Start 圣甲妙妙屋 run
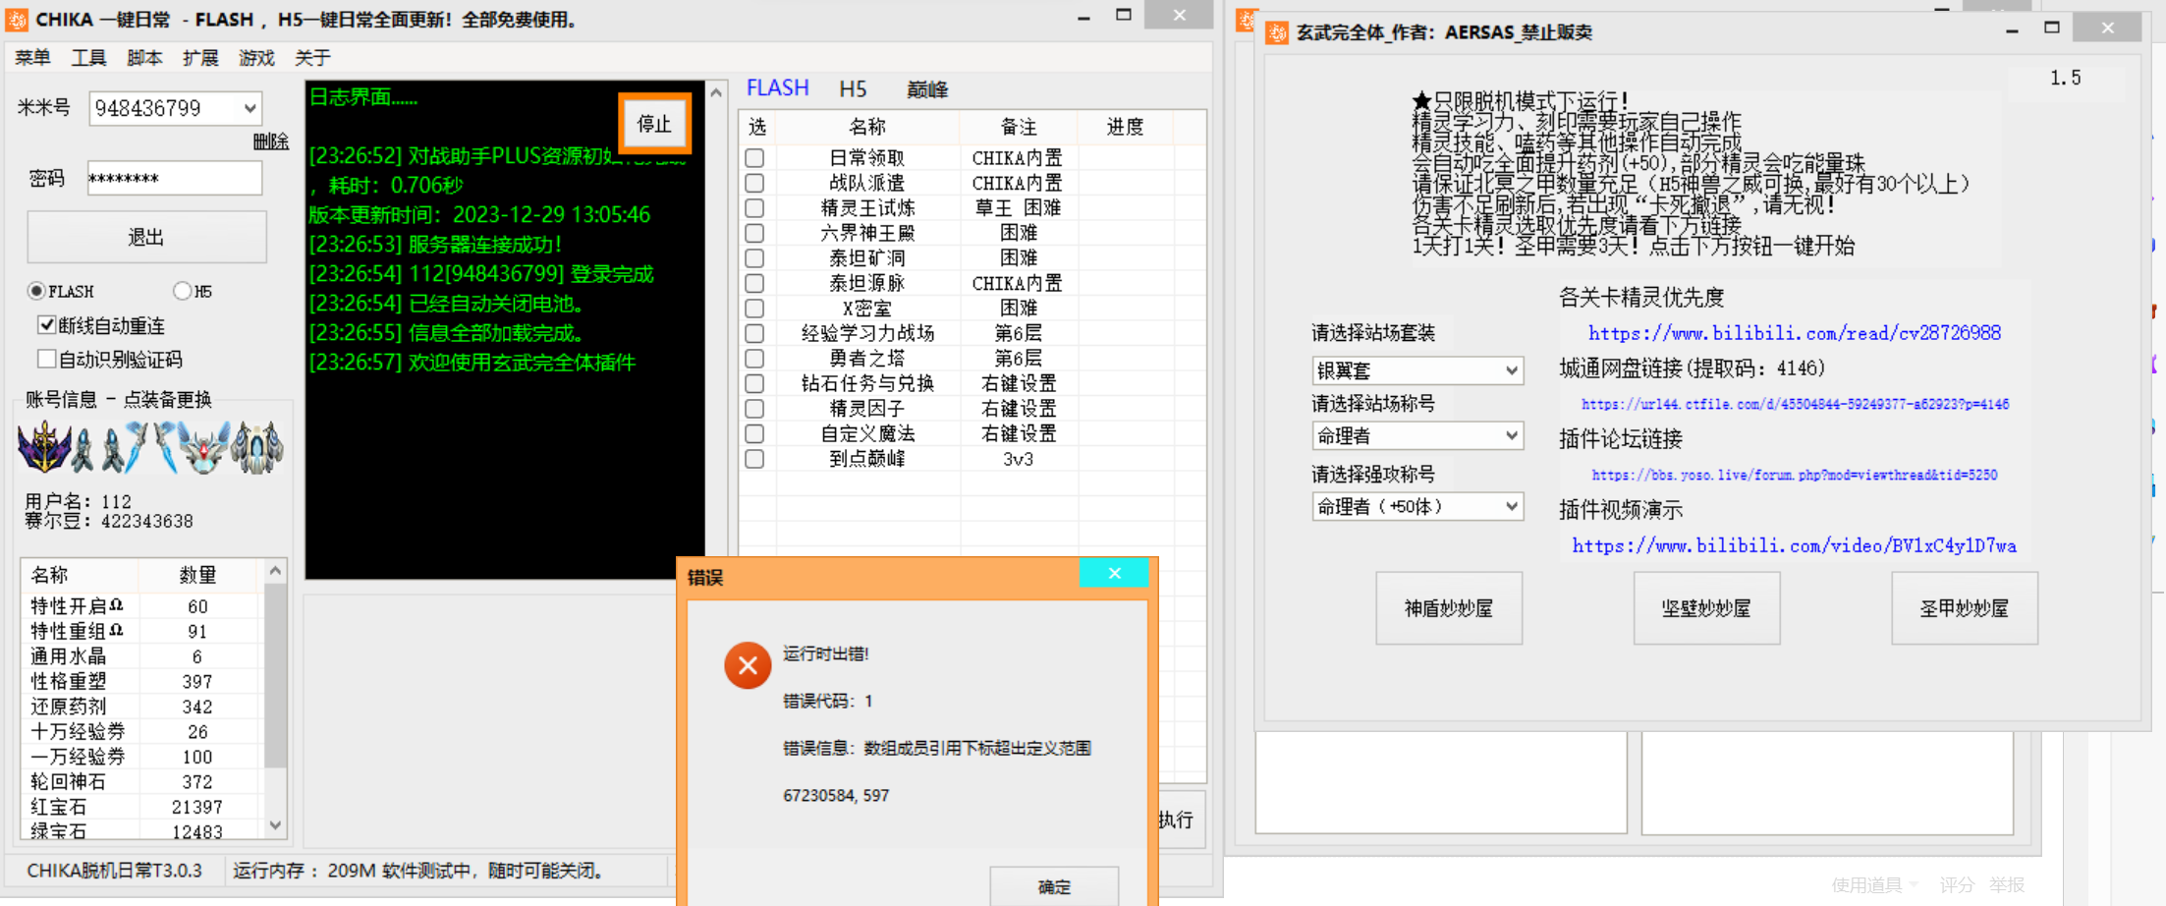The height and width of the screenshot is (906, 2166). 1965,608
